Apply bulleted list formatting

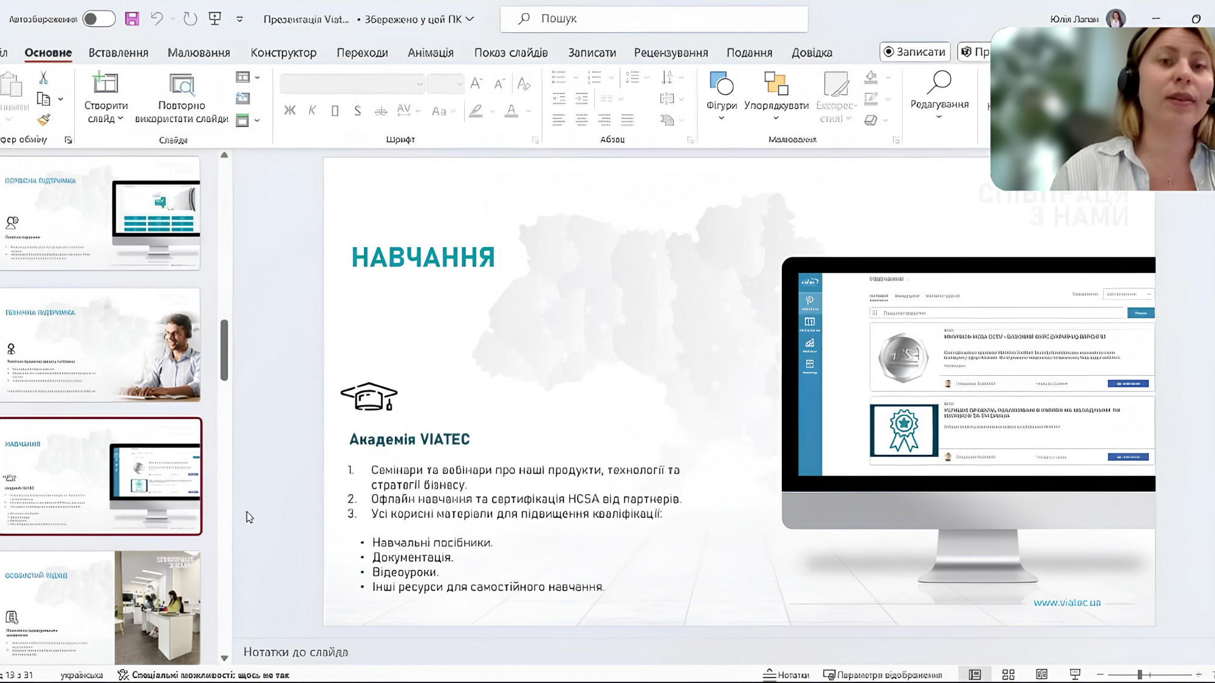click(558, 76)
